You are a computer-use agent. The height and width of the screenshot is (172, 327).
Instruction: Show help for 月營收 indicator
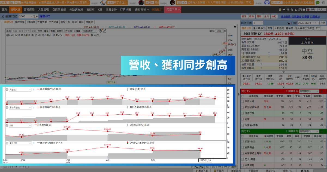pyautogui.click(x=34, y=89)
